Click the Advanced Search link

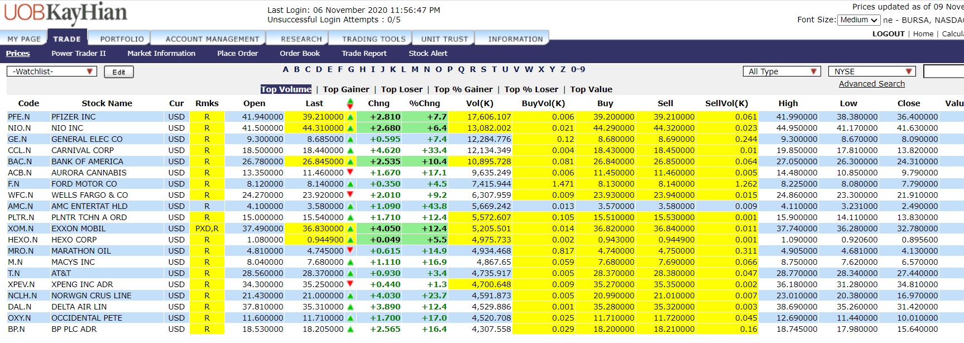point(872,84)
